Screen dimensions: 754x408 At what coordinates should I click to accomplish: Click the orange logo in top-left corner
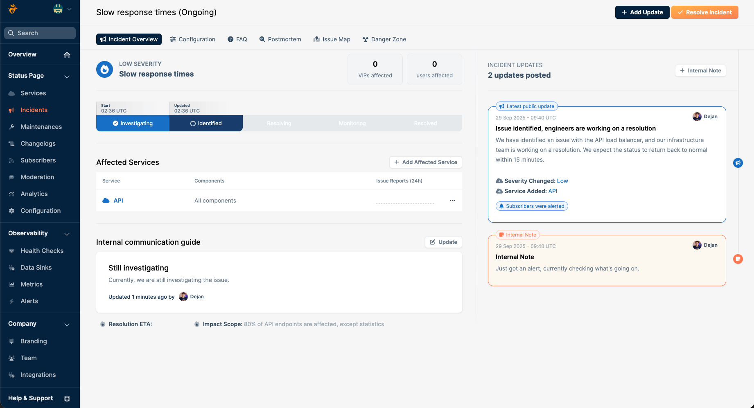[x=13, y=9]
